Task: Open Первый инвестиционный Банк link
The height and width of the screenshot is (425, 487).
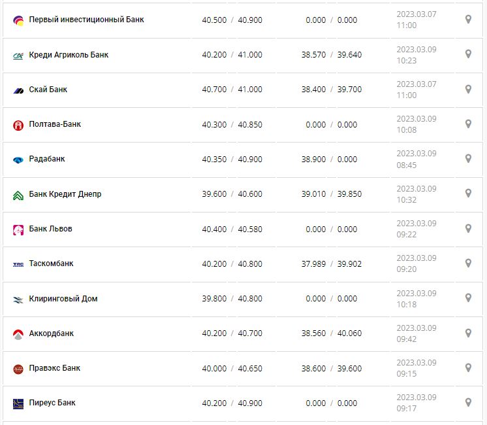Action: (x=87, y=20)
